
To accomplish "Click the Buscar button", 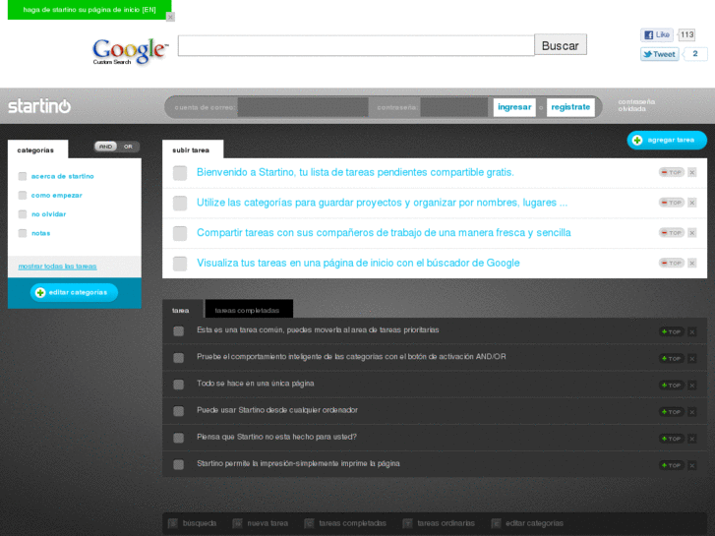I will tap(561, 44).
